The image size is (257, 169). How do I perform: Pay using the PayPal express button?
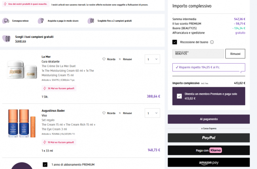209,137
